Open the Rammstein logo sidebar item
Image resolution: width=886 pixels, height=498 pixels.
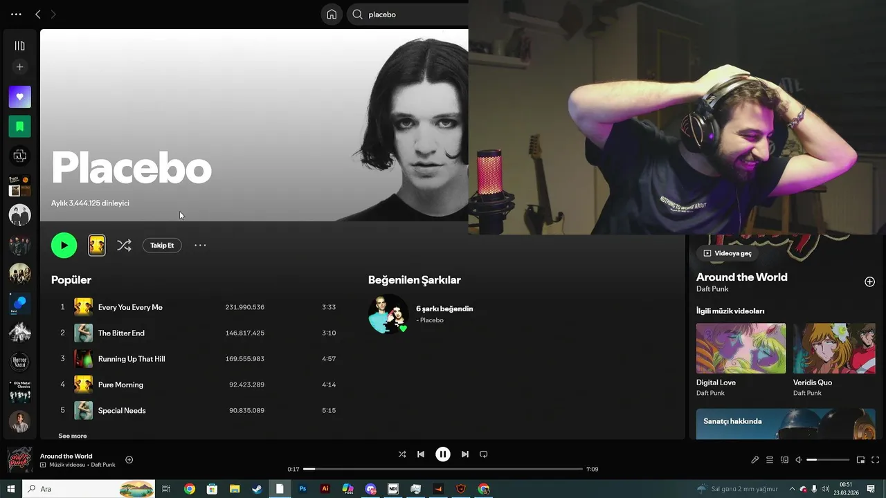[x=19, y=156]
